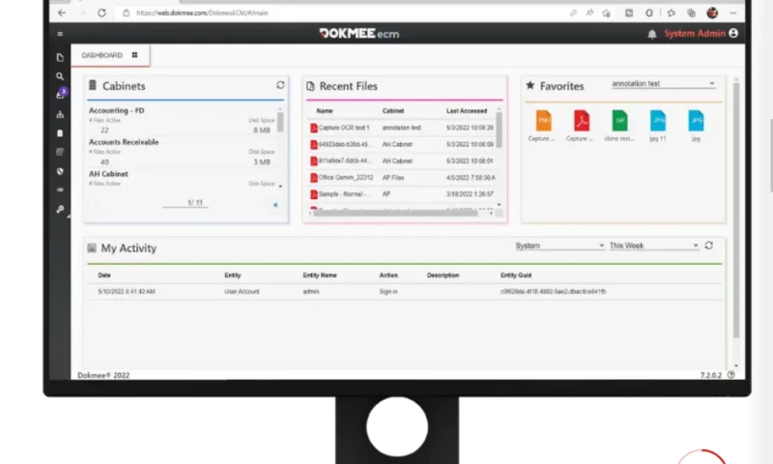Open the This Week period dropdown
Screen dimensions: 773x464
click(x=654, y=246)
